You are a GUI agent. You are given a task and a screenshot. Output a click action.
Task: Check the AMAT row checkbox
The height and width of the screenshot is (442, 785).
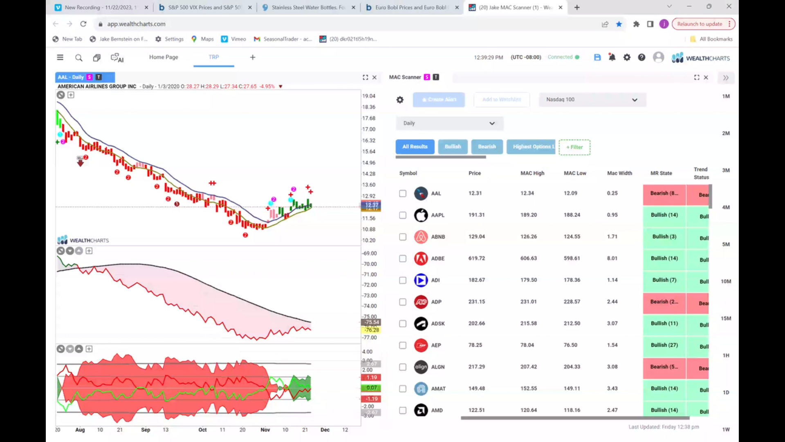pyautogui.click(x=403, y=389)
